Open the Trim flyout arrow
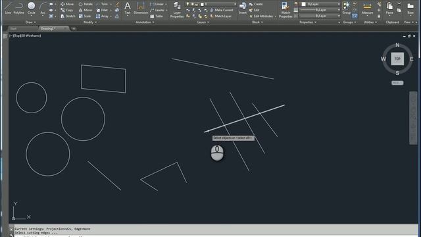Screen dimensions: 421x237 (x=111, y=4)
